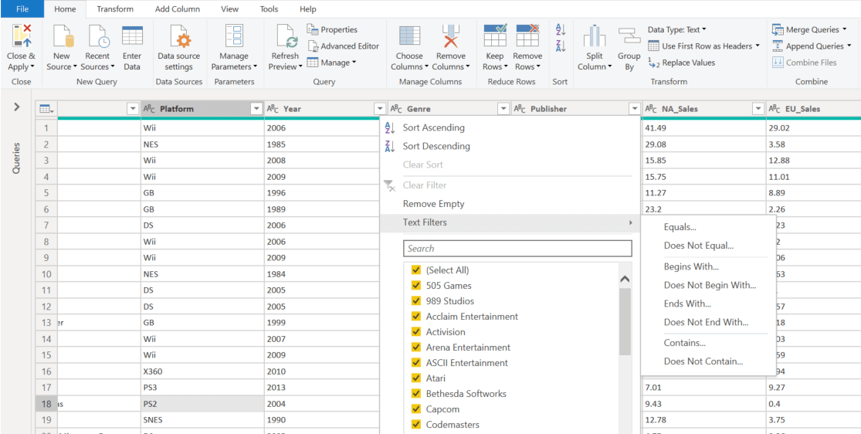
Task: Uncheck the Activision checkbox
Action: pyautogui.click(x=416, y=332)
